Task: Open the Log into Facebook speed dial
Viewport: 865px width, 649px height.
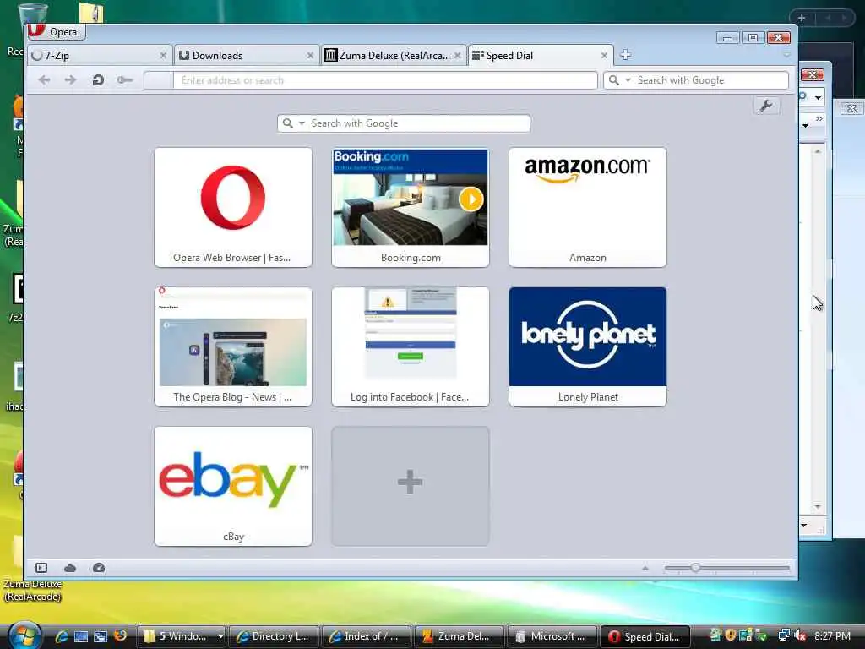Action: coord(410,346)
